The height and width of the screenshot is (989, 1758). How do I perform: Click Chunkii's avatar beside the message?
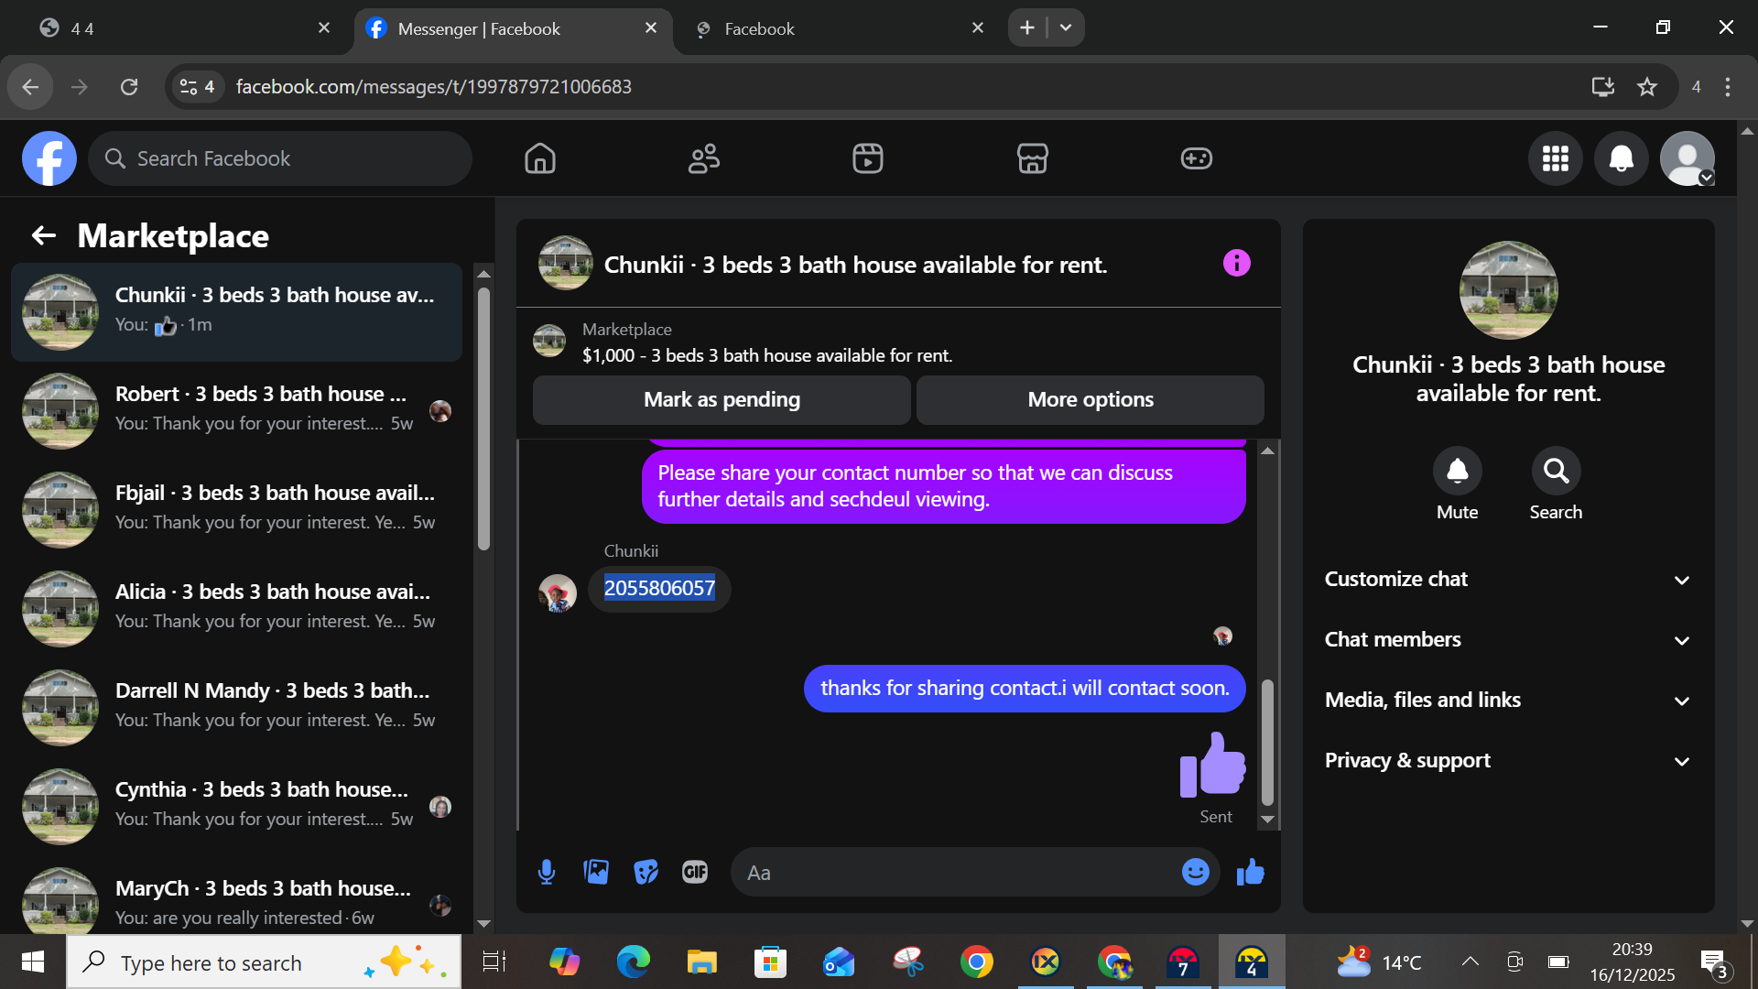click(x=557, y=593)
